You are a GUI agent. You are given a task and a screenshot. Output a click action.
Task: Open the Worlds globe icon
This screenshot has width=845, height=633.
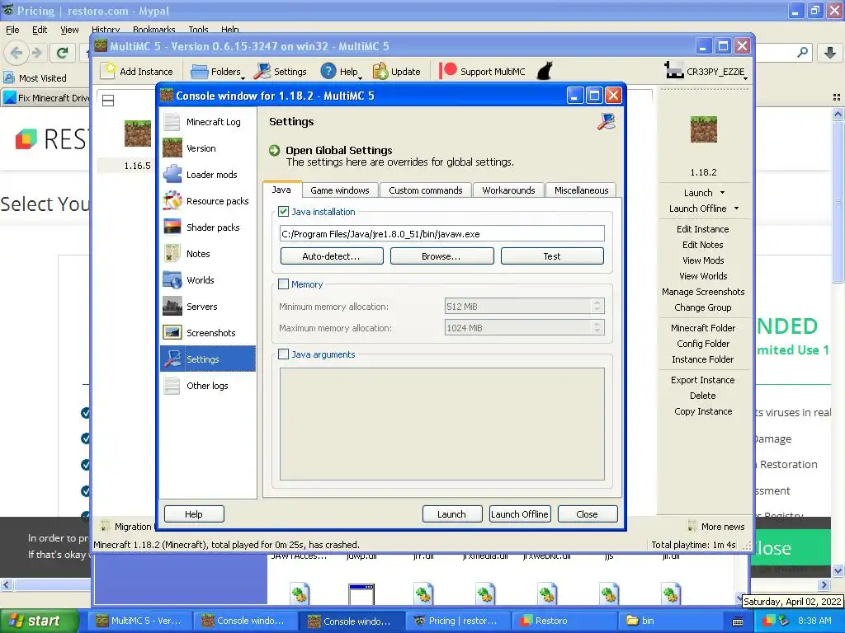[172, 280]
